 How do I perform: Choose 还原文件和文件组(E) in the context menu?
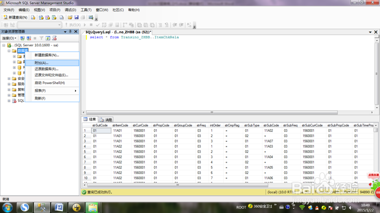click(52, 75)
